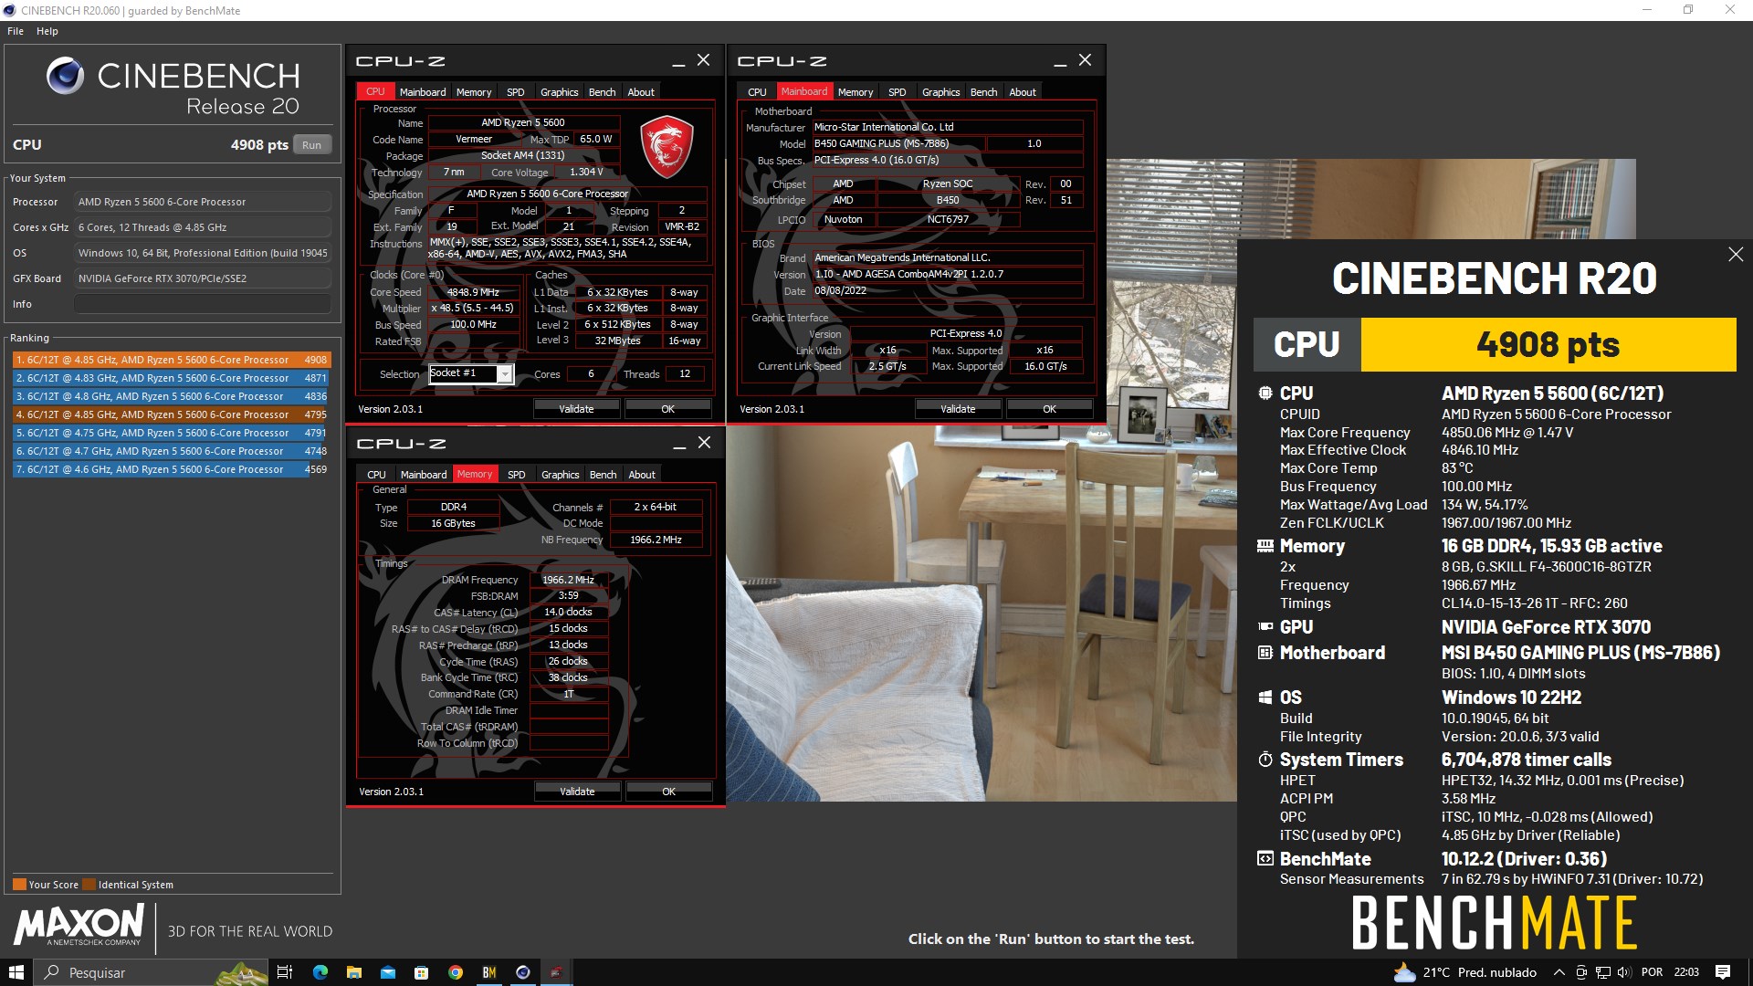This screenshot has height=986, width=1753.
Task: Click OK in CPU-Z Mainboard window
Action: 1049,409
